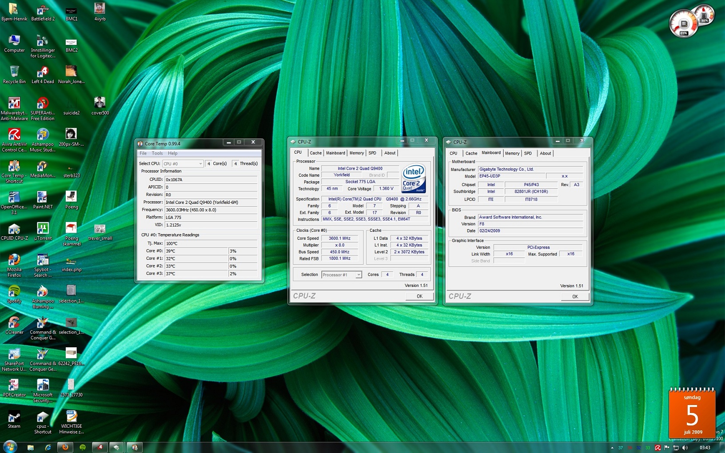
Task: Click the Windows Start orb
Action: (10, 446)
